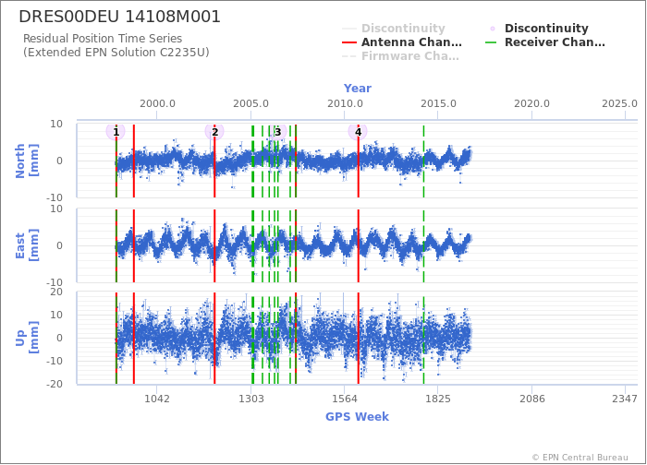647x465 pixels.
Task: Click the red antenna change line at marker 4 in Up plot
Action: [359, 339]
